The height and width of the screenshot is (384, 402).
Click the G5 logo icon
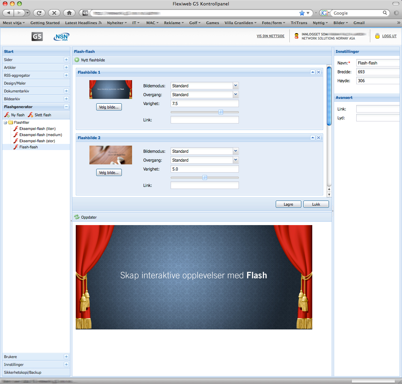click(37, 36)
